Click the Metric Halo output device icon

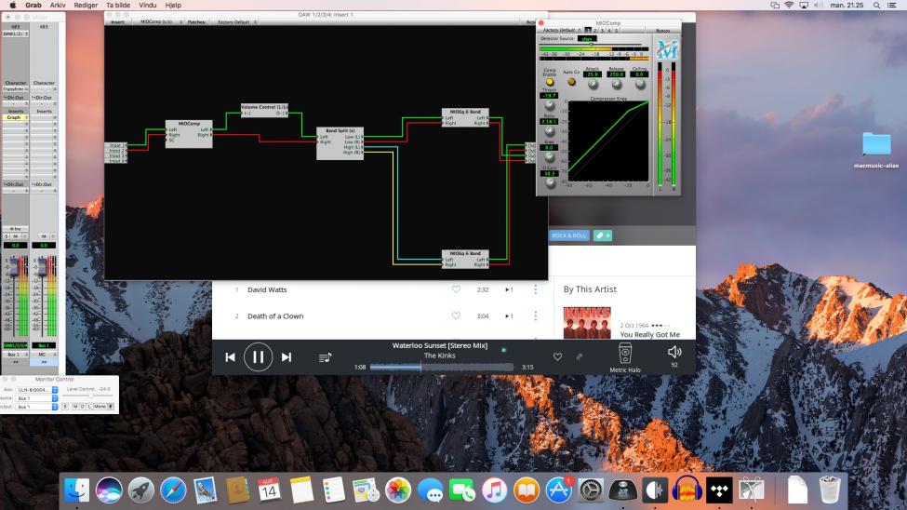[x=625, y=353]
